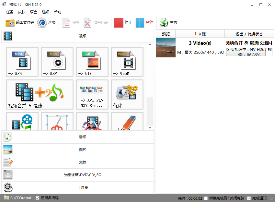Click the film strip icon beside 视频
This screenshot has width=275, height=202.
tap(8, 36)
